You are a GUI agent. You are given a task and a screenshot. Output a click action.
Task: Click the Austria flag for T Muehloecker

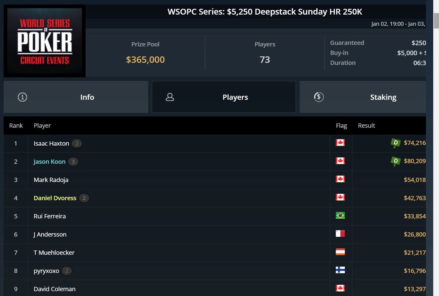pos(340,252)
